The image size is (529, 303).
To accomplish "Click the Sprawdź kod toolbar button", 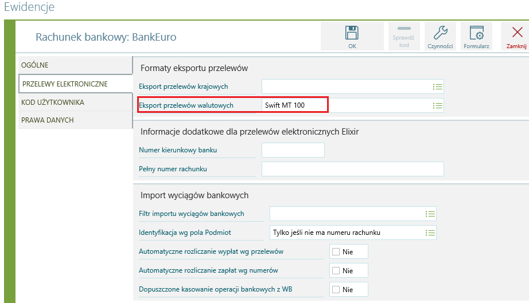I will tap(404, 36).
